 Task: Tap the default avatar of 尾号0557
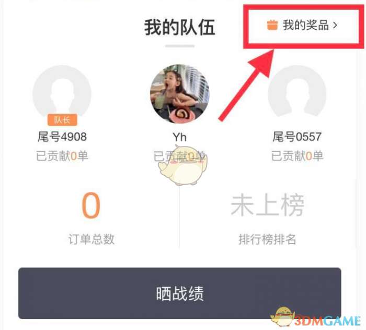297,91
